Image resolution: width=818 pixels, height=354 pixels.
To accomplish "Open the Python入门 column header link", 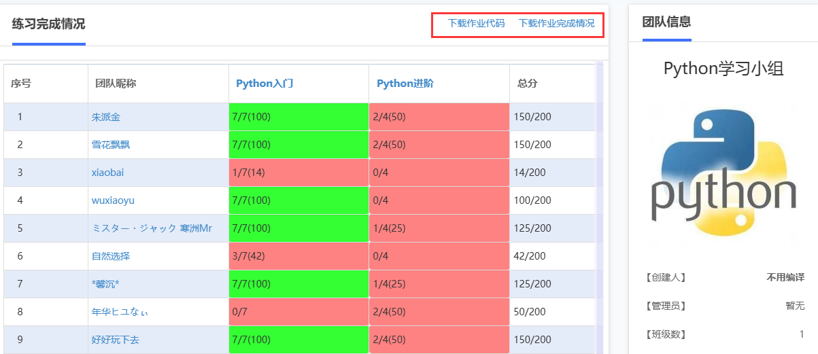I will tap(265, 84).
